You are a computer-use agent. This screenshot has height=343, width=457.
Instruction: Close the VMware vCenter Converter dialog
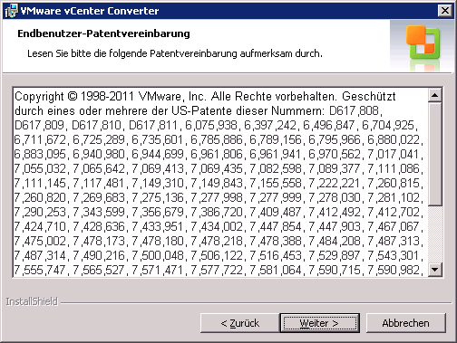pos(444,11)
